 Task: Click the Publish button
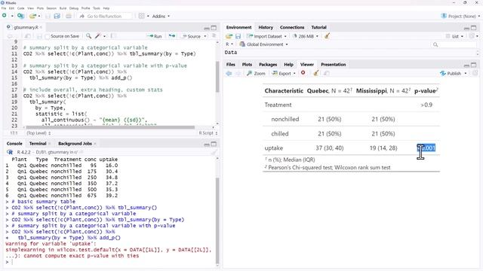tap(451, 73)
